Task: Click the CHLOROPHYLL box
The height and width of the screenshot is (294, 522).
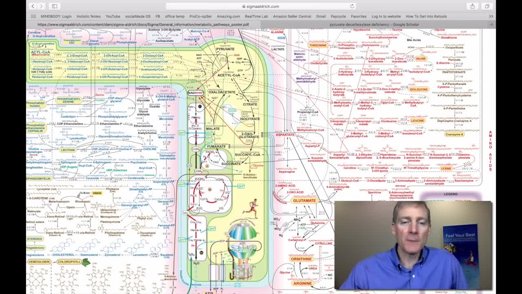Action: tap(69, 262)
